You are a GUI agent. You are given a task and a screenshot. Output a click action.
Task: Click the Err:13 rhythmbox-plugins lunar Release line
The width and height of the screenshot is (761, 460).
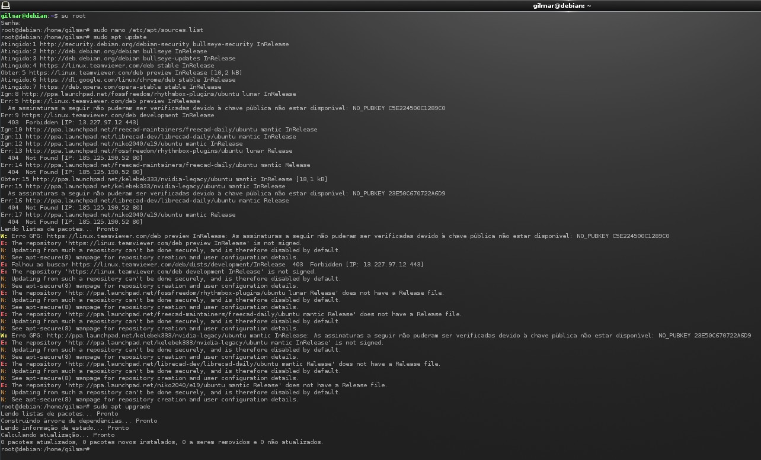pyautogui.click(x=146, y=150)
